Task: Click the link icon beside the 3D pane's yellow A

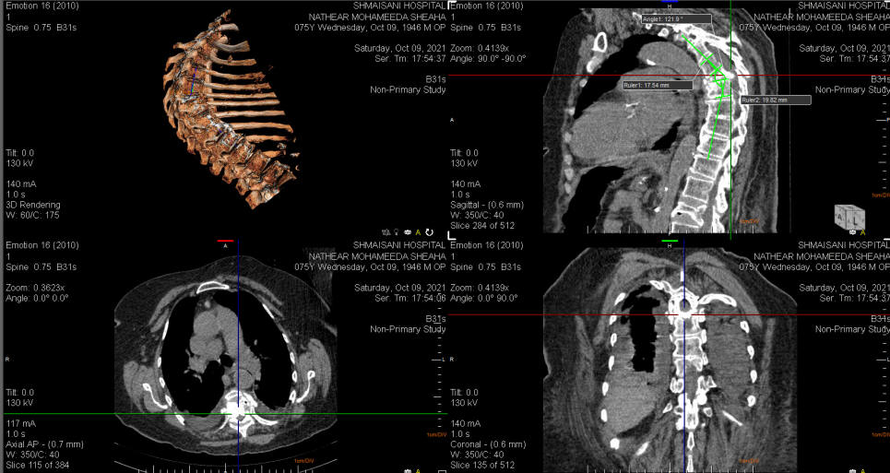Action: pos(407,231)
